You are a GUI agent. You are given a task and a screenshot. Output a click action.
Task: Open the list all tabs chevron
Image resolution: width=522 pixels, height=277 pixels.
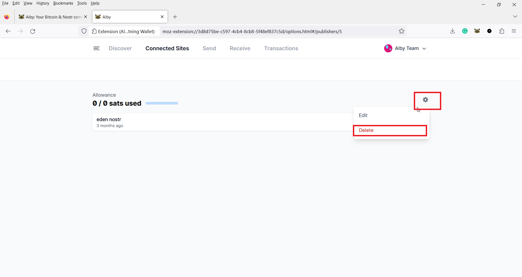515,17
